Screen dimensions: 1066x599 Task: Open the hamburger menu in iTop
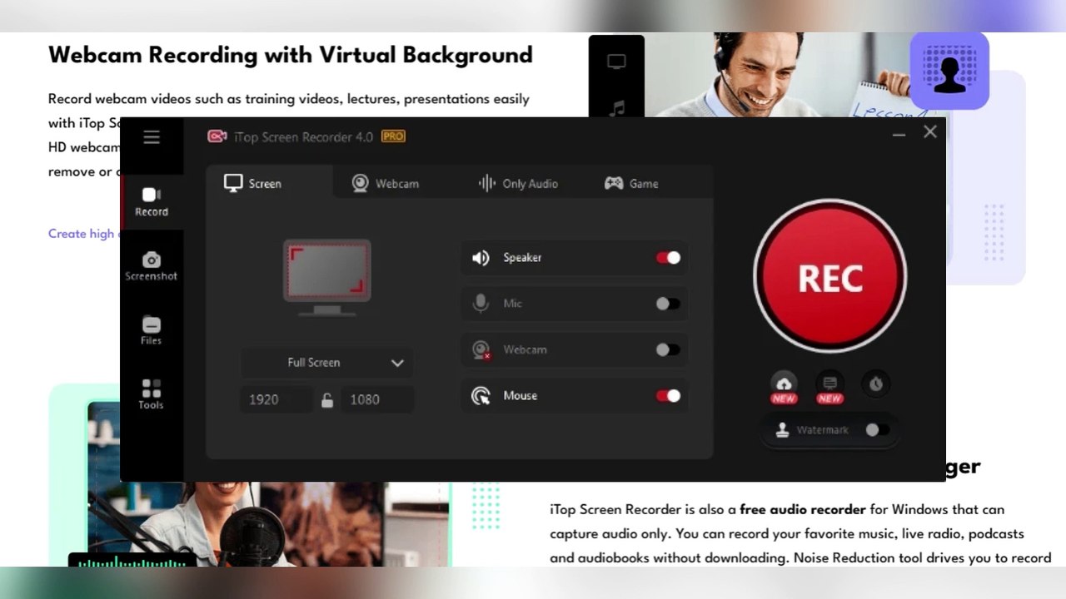(x=151, y=137)
